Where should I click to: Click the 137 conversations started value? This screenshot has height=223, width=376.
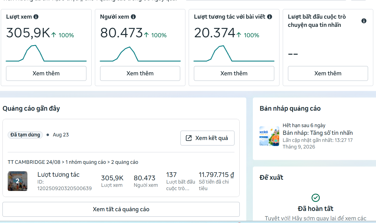pos(171,175)
